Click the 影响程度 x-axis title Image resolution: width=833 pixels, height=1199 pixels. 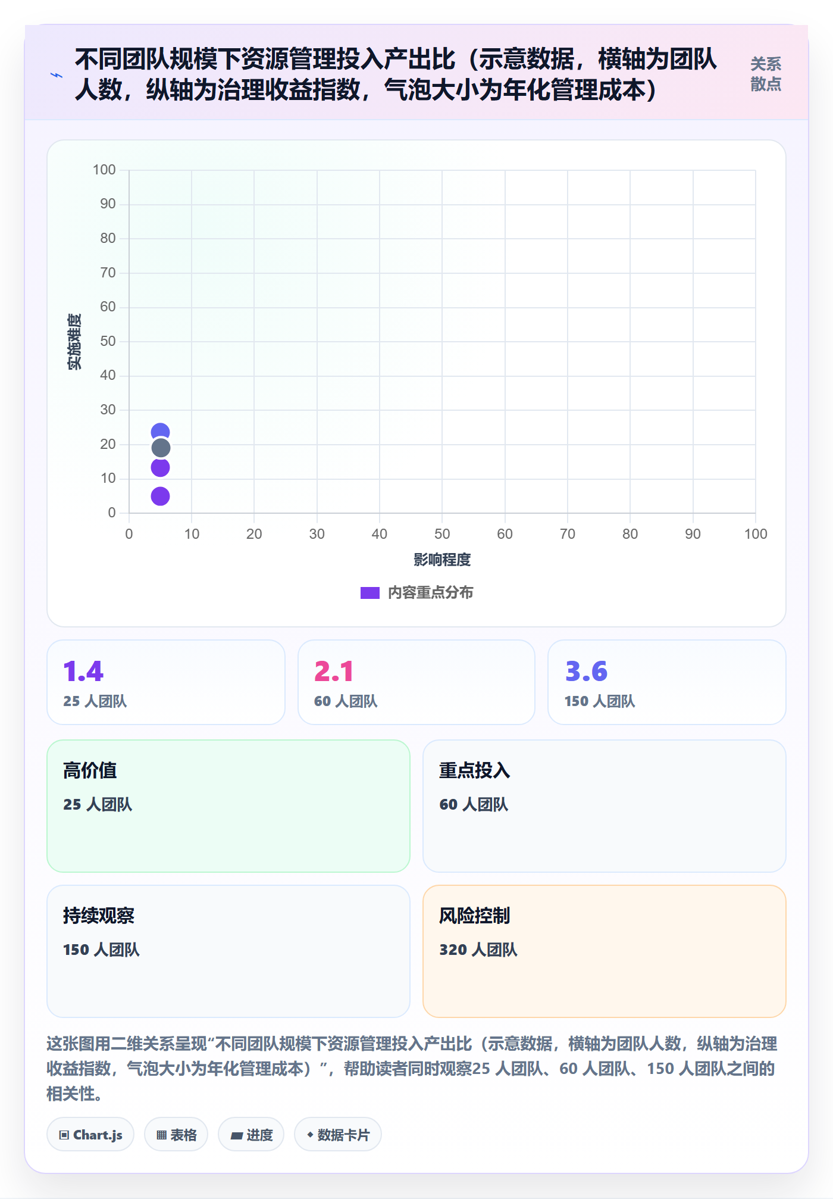[442, 560]
